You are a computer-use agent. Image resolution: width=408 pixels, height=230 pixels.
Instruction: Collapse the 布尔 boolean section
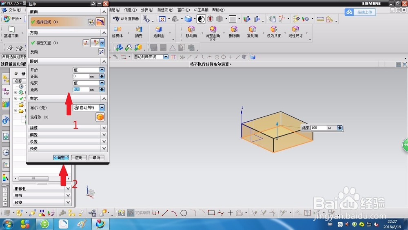click(x=104, y=99)
